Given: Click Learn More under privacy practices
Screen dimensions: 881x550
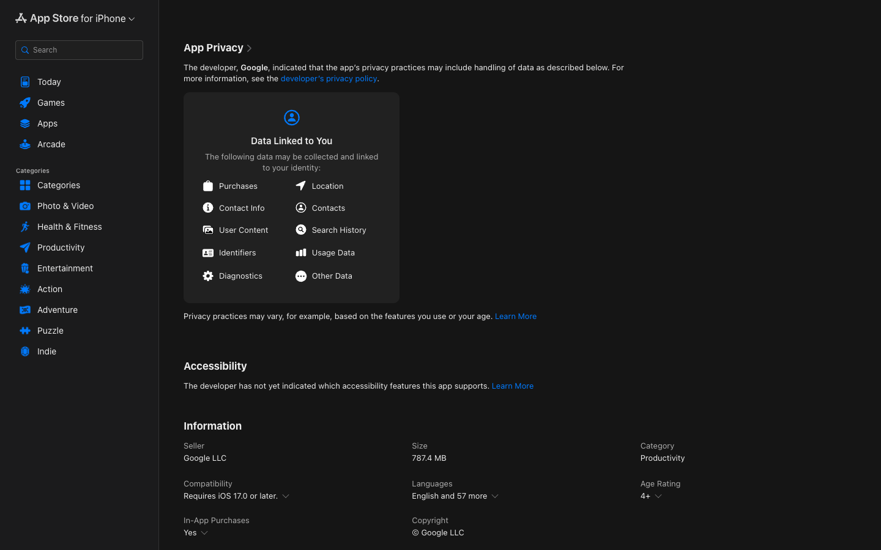Looking at the screenshot, I should 516,317.
